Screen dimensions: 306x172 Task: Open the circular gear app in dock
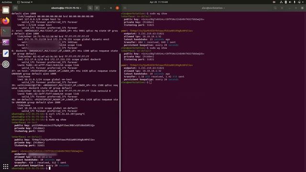[x=6, y=64]
